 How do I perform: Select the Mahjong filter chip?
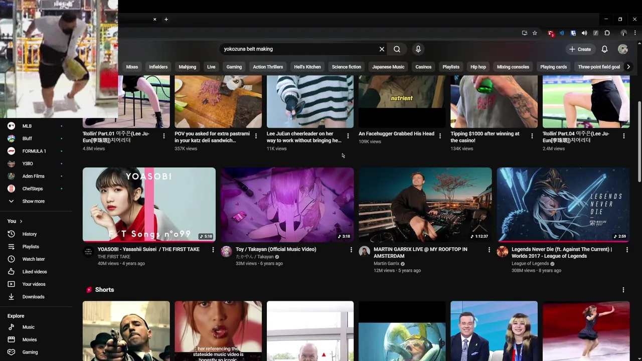[188, 67]
